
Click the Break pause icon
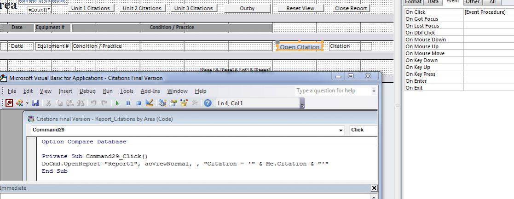(128, 103)
